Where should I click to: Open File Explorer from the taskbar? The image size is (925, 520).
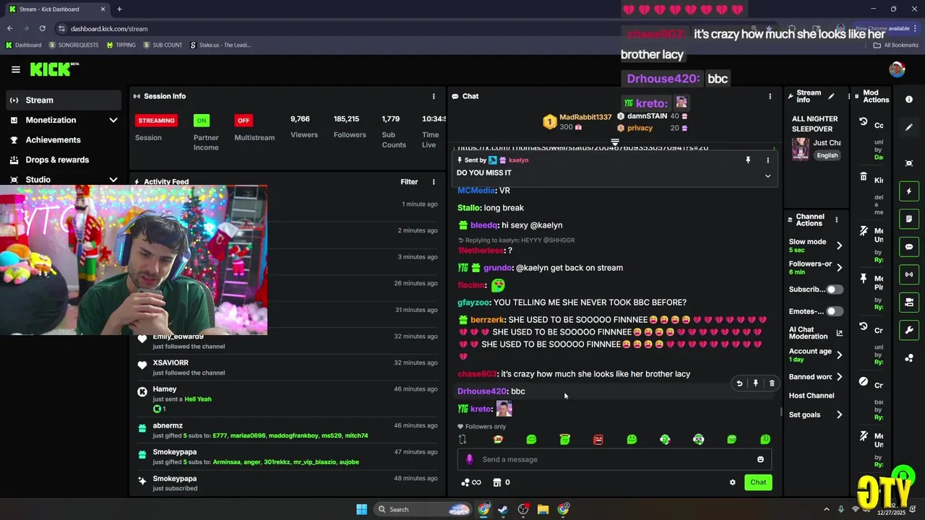pos(543,509)
